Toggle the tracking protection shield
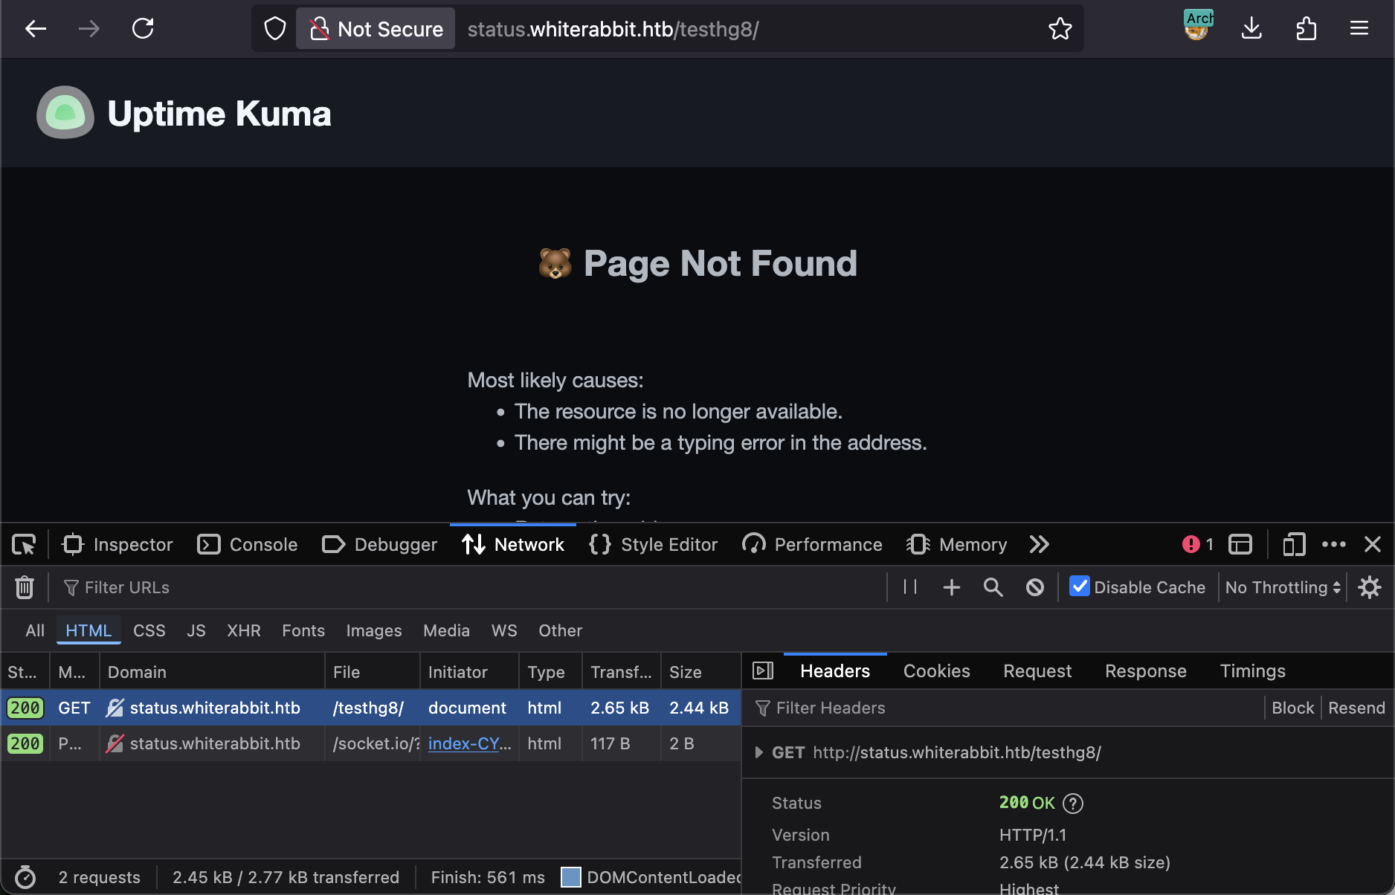Viewport: 1395px width, 895px height. [x=274, y=28]
